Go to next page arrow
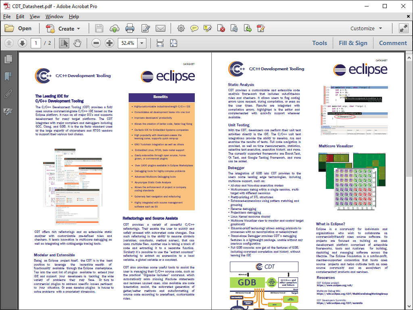Image resolution: width=413 pixels, height=310 pixels. coord(23,43)
